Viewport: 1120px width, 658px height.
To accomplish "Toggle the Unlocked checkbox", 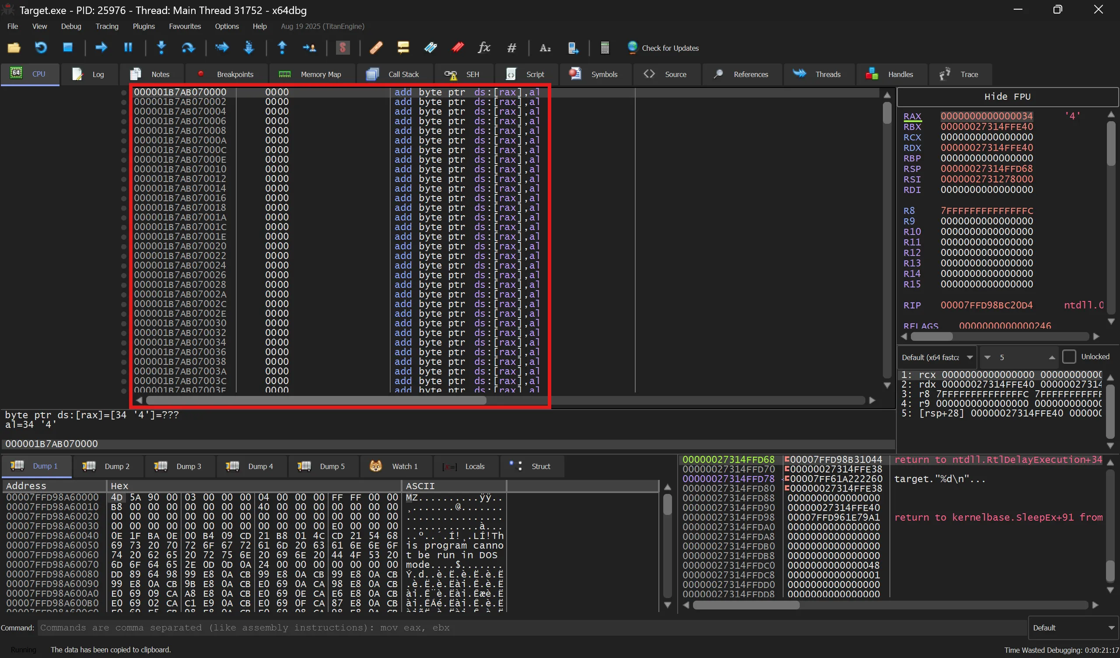I will click(x=1069, y=357).
